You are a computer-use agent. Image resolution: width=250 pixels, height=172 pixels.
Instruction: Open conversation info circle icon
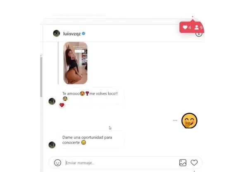click(x=199, y=33)
